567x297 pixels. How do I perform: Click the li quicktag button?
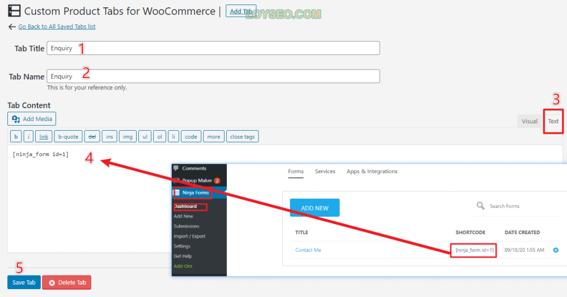click(x=173, y=136)
